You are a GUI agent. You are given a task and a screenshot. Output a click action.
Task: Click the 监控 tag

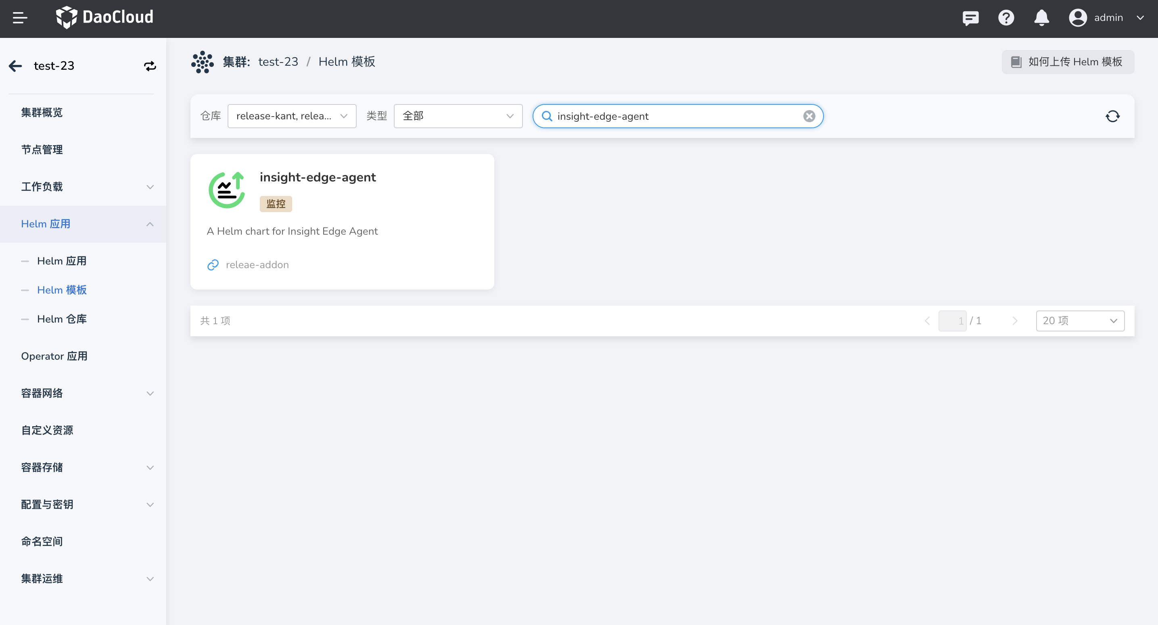[x=276, y=204]
